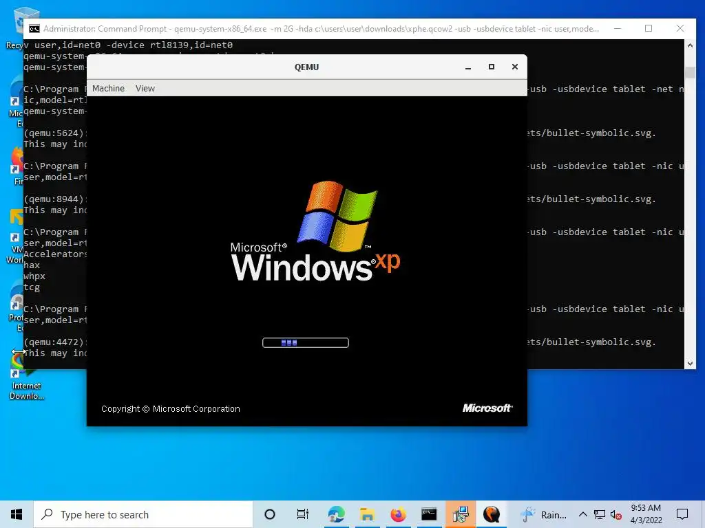Close the QEMU window
Viewport: 705px width, 528px height.
pyautogui.click(x=515, y=67)
